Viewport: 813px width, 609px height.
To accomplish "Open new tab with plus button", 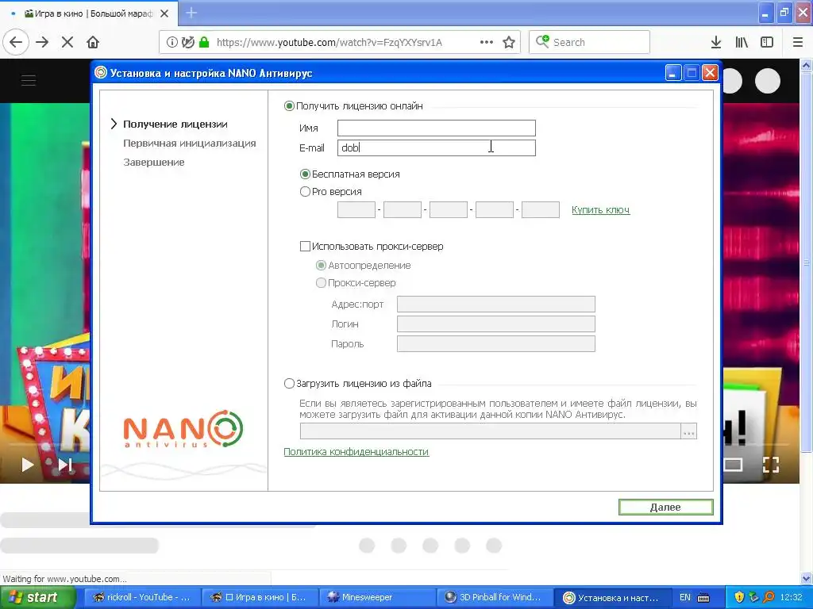I will 191,13.
